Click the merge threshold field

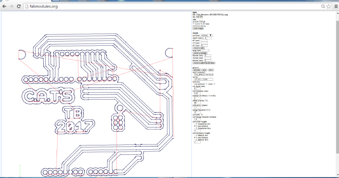(x=198, y=112)
